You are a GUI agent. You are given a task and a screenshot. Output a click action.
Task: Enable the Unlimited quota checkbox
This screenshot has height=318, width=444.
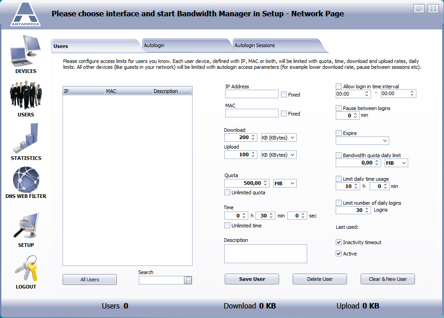point(227,193)
